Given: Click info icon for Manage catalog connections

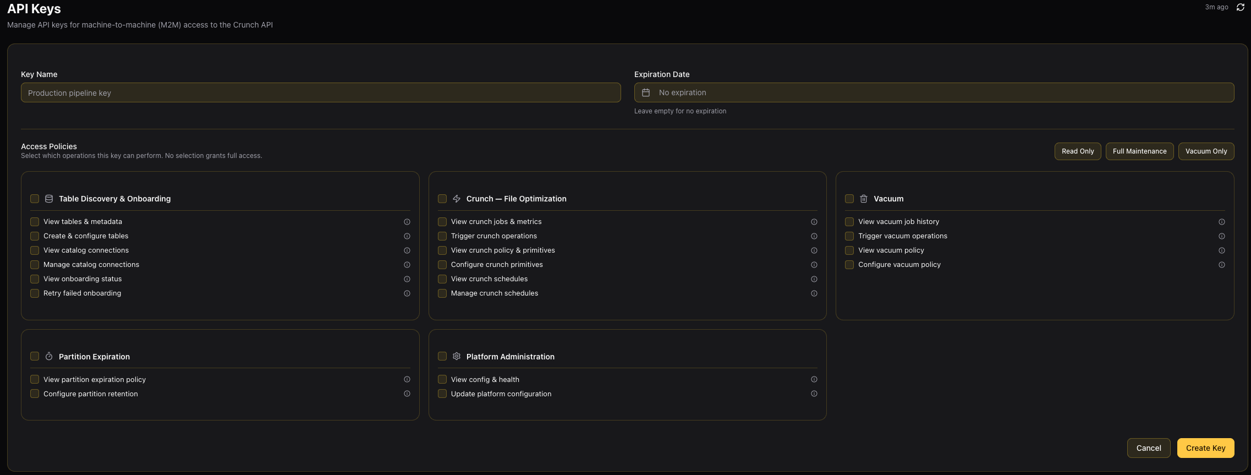Looking at the screenshot, I should pos(407,265).
